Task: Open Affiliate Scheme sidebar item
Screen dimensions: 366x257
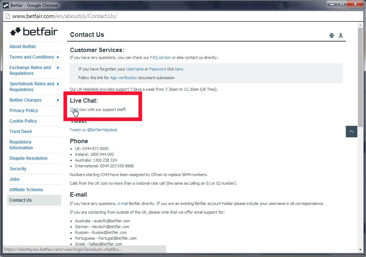Action: pos(26,190)
